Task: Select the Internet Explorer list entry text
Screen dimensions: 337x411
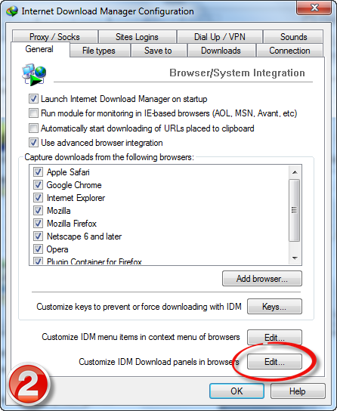Action: click(76, 198)
